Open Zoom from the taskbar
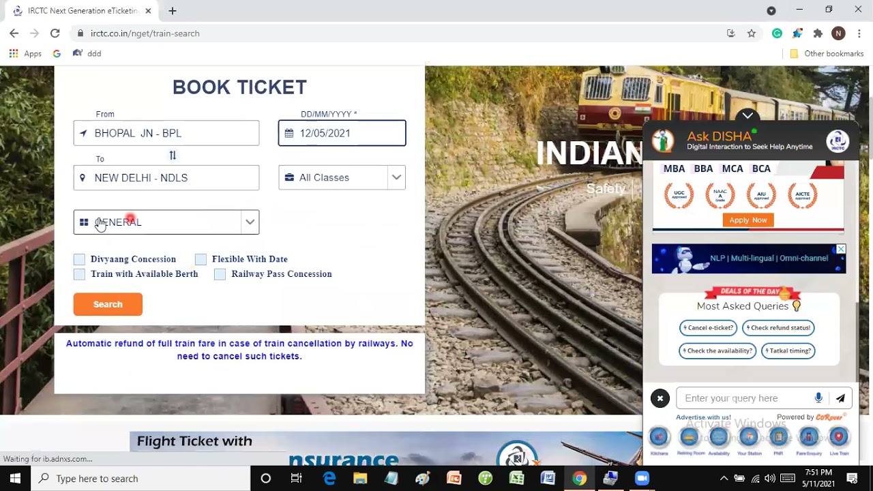Viewport: 873px width, 491px height. click(x=642, y=479)
